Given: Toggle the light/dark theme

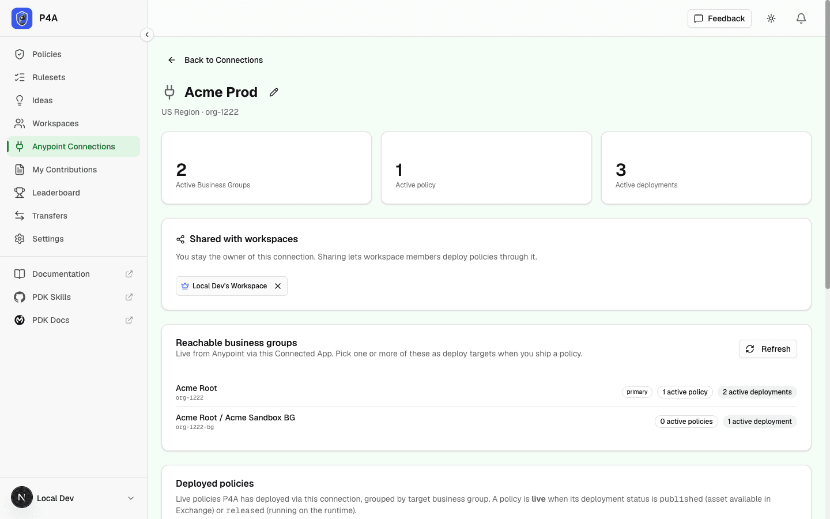Looking at the screenshot, I should (x=771, y=18).
